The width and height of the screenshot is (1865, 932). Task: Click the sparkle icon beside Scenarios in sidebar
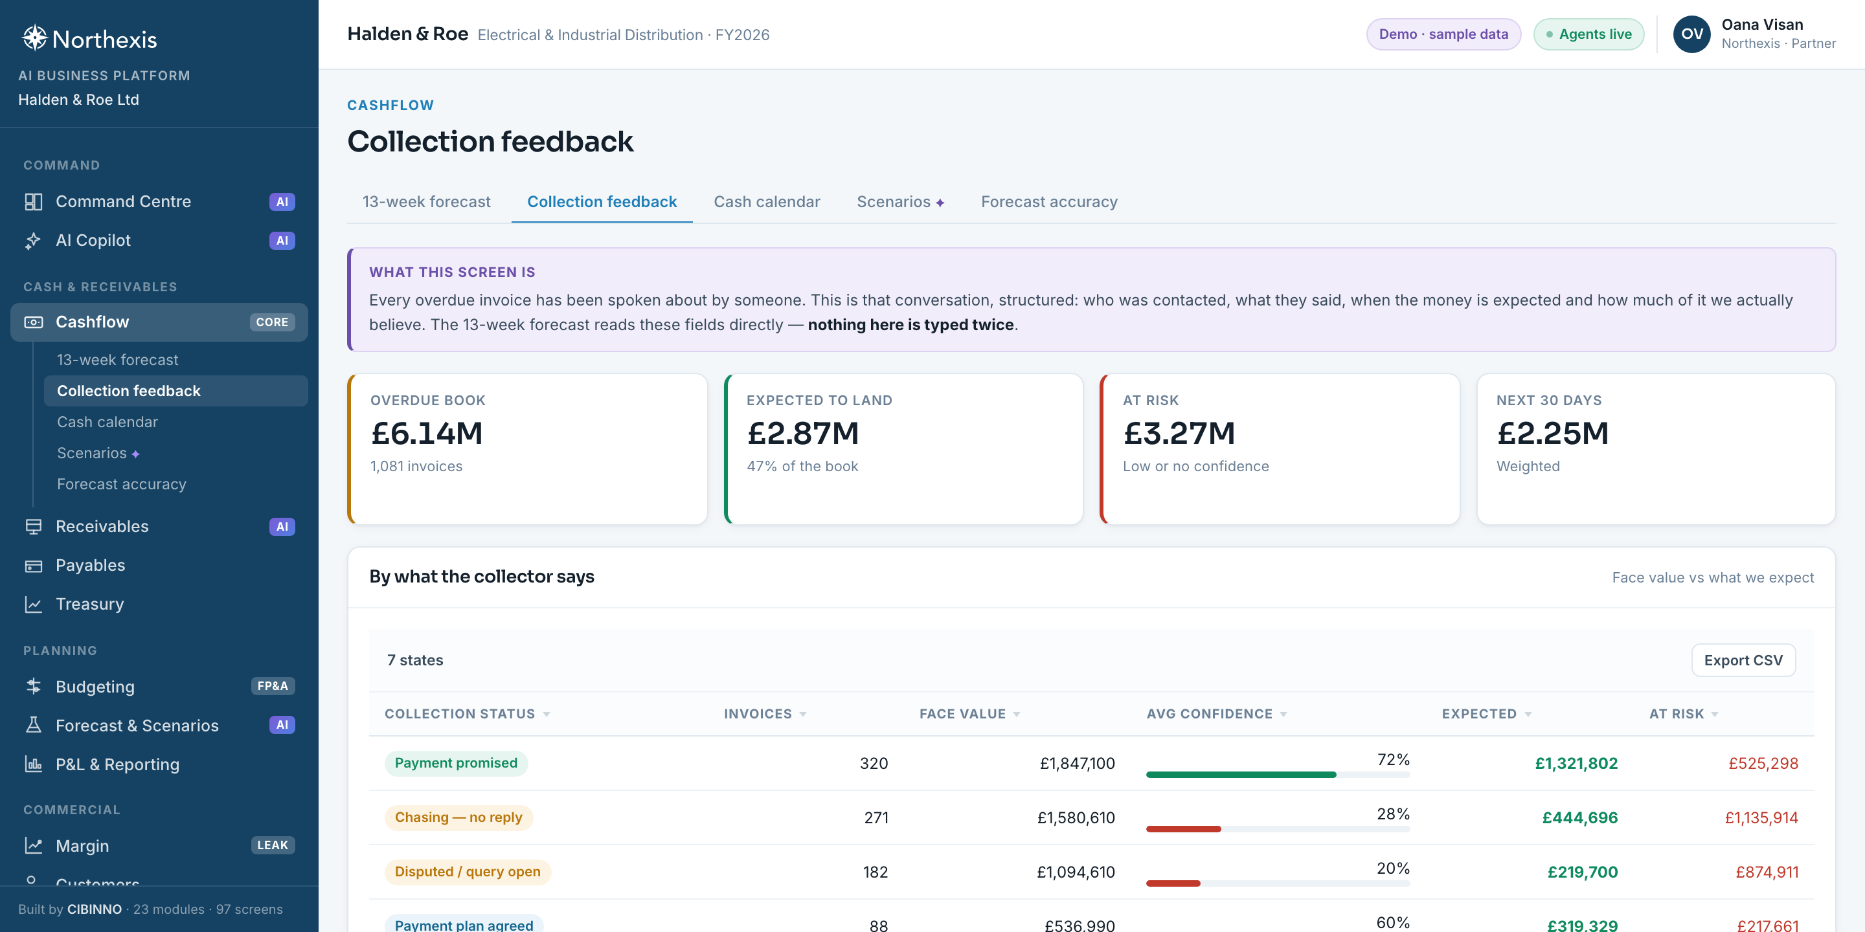click(x=135, y=454)
